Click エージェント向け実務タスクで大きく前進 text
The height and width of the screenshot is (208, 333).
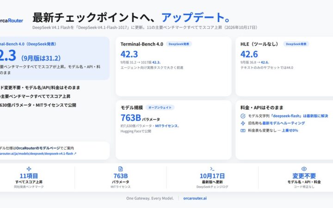(x=152, y=67)
